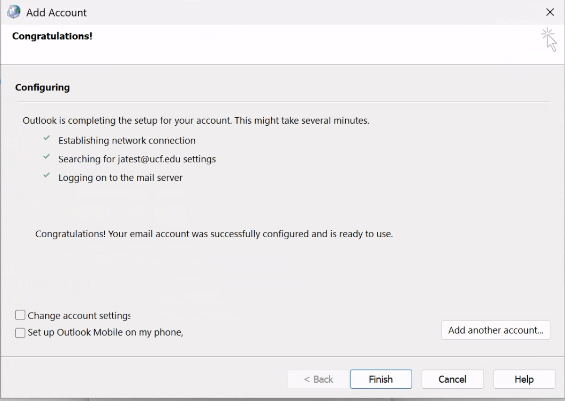Click the Add Account window title text
Viewport: 565px width, 401px height.
[56, 13]
